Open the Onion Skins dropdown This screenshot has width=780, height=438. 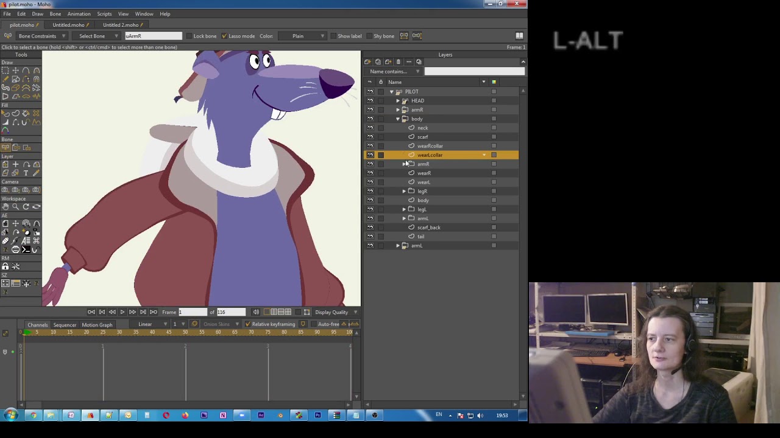pyautogui.click(x=221, y=324)
